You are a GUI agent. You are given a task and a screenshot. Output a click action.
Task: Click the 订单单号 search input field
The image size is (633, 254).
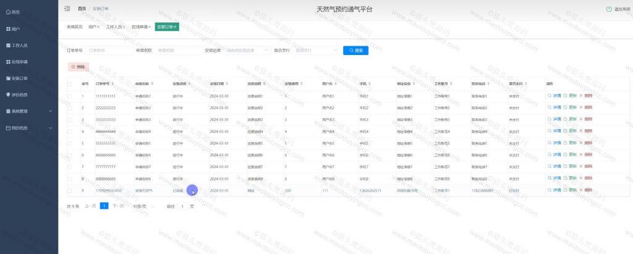tap(108, 50)
